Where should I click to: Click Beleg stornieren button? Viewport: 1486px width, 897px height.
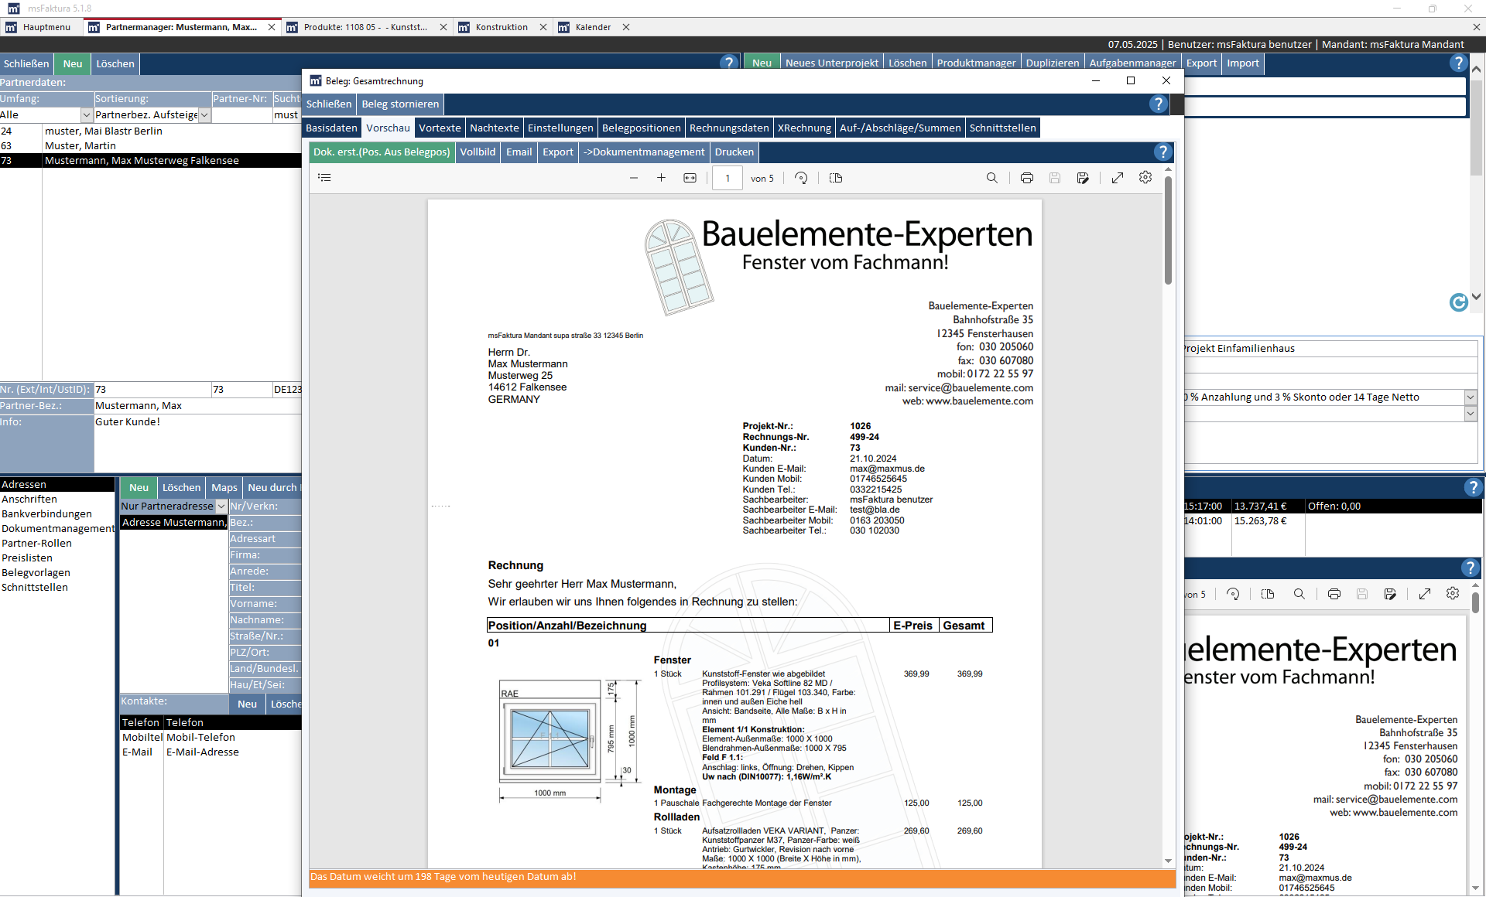[x=400, y=104]
